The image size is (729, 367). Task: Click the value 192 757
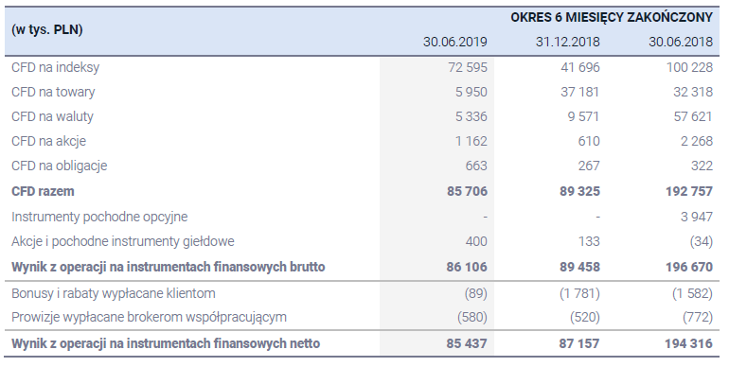(689, 191)
